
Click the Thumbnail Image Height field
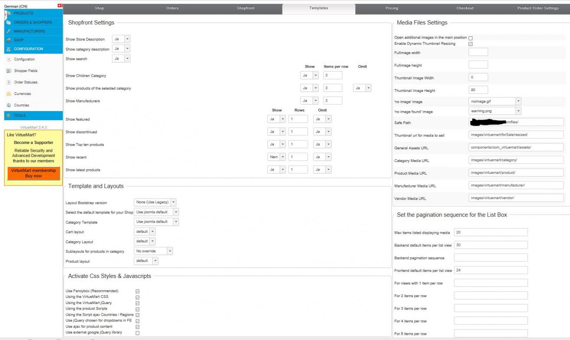coord(478,90)
